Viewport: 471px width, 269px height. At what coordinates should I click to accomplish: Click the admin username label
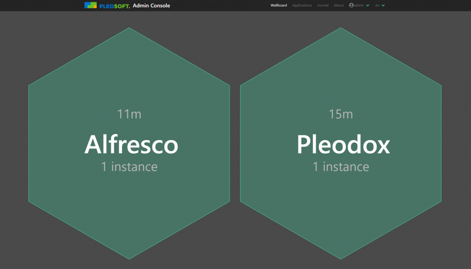coord(359,6)
